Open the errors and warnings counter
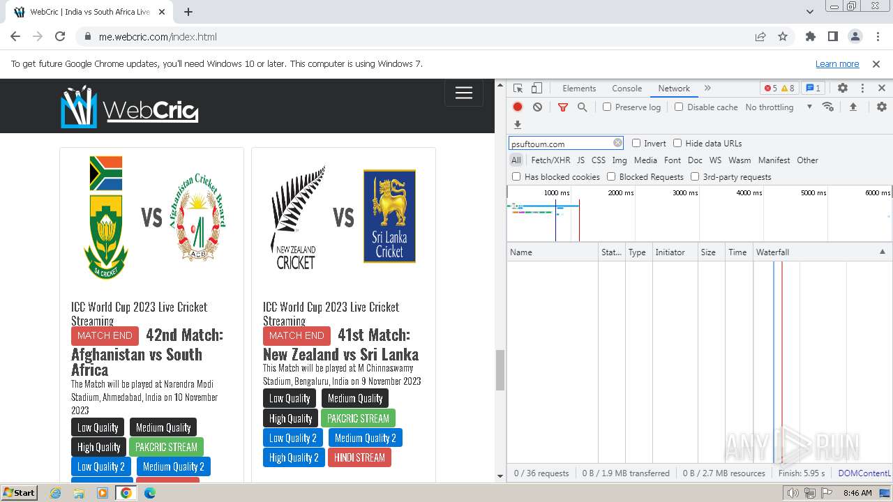The height and width of the screenshot is (502, 893). click(x=779, y=89)
